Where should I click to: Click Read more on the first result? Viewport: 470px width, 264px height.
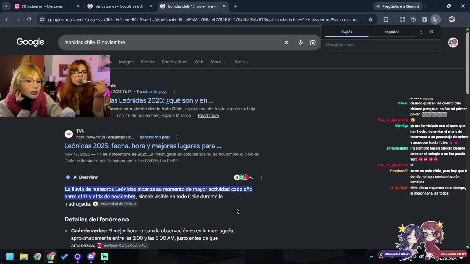(208, 115)
